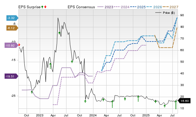Click the 80 label on the price axis
The image size is (196, 117).
(x=182, y=27)
